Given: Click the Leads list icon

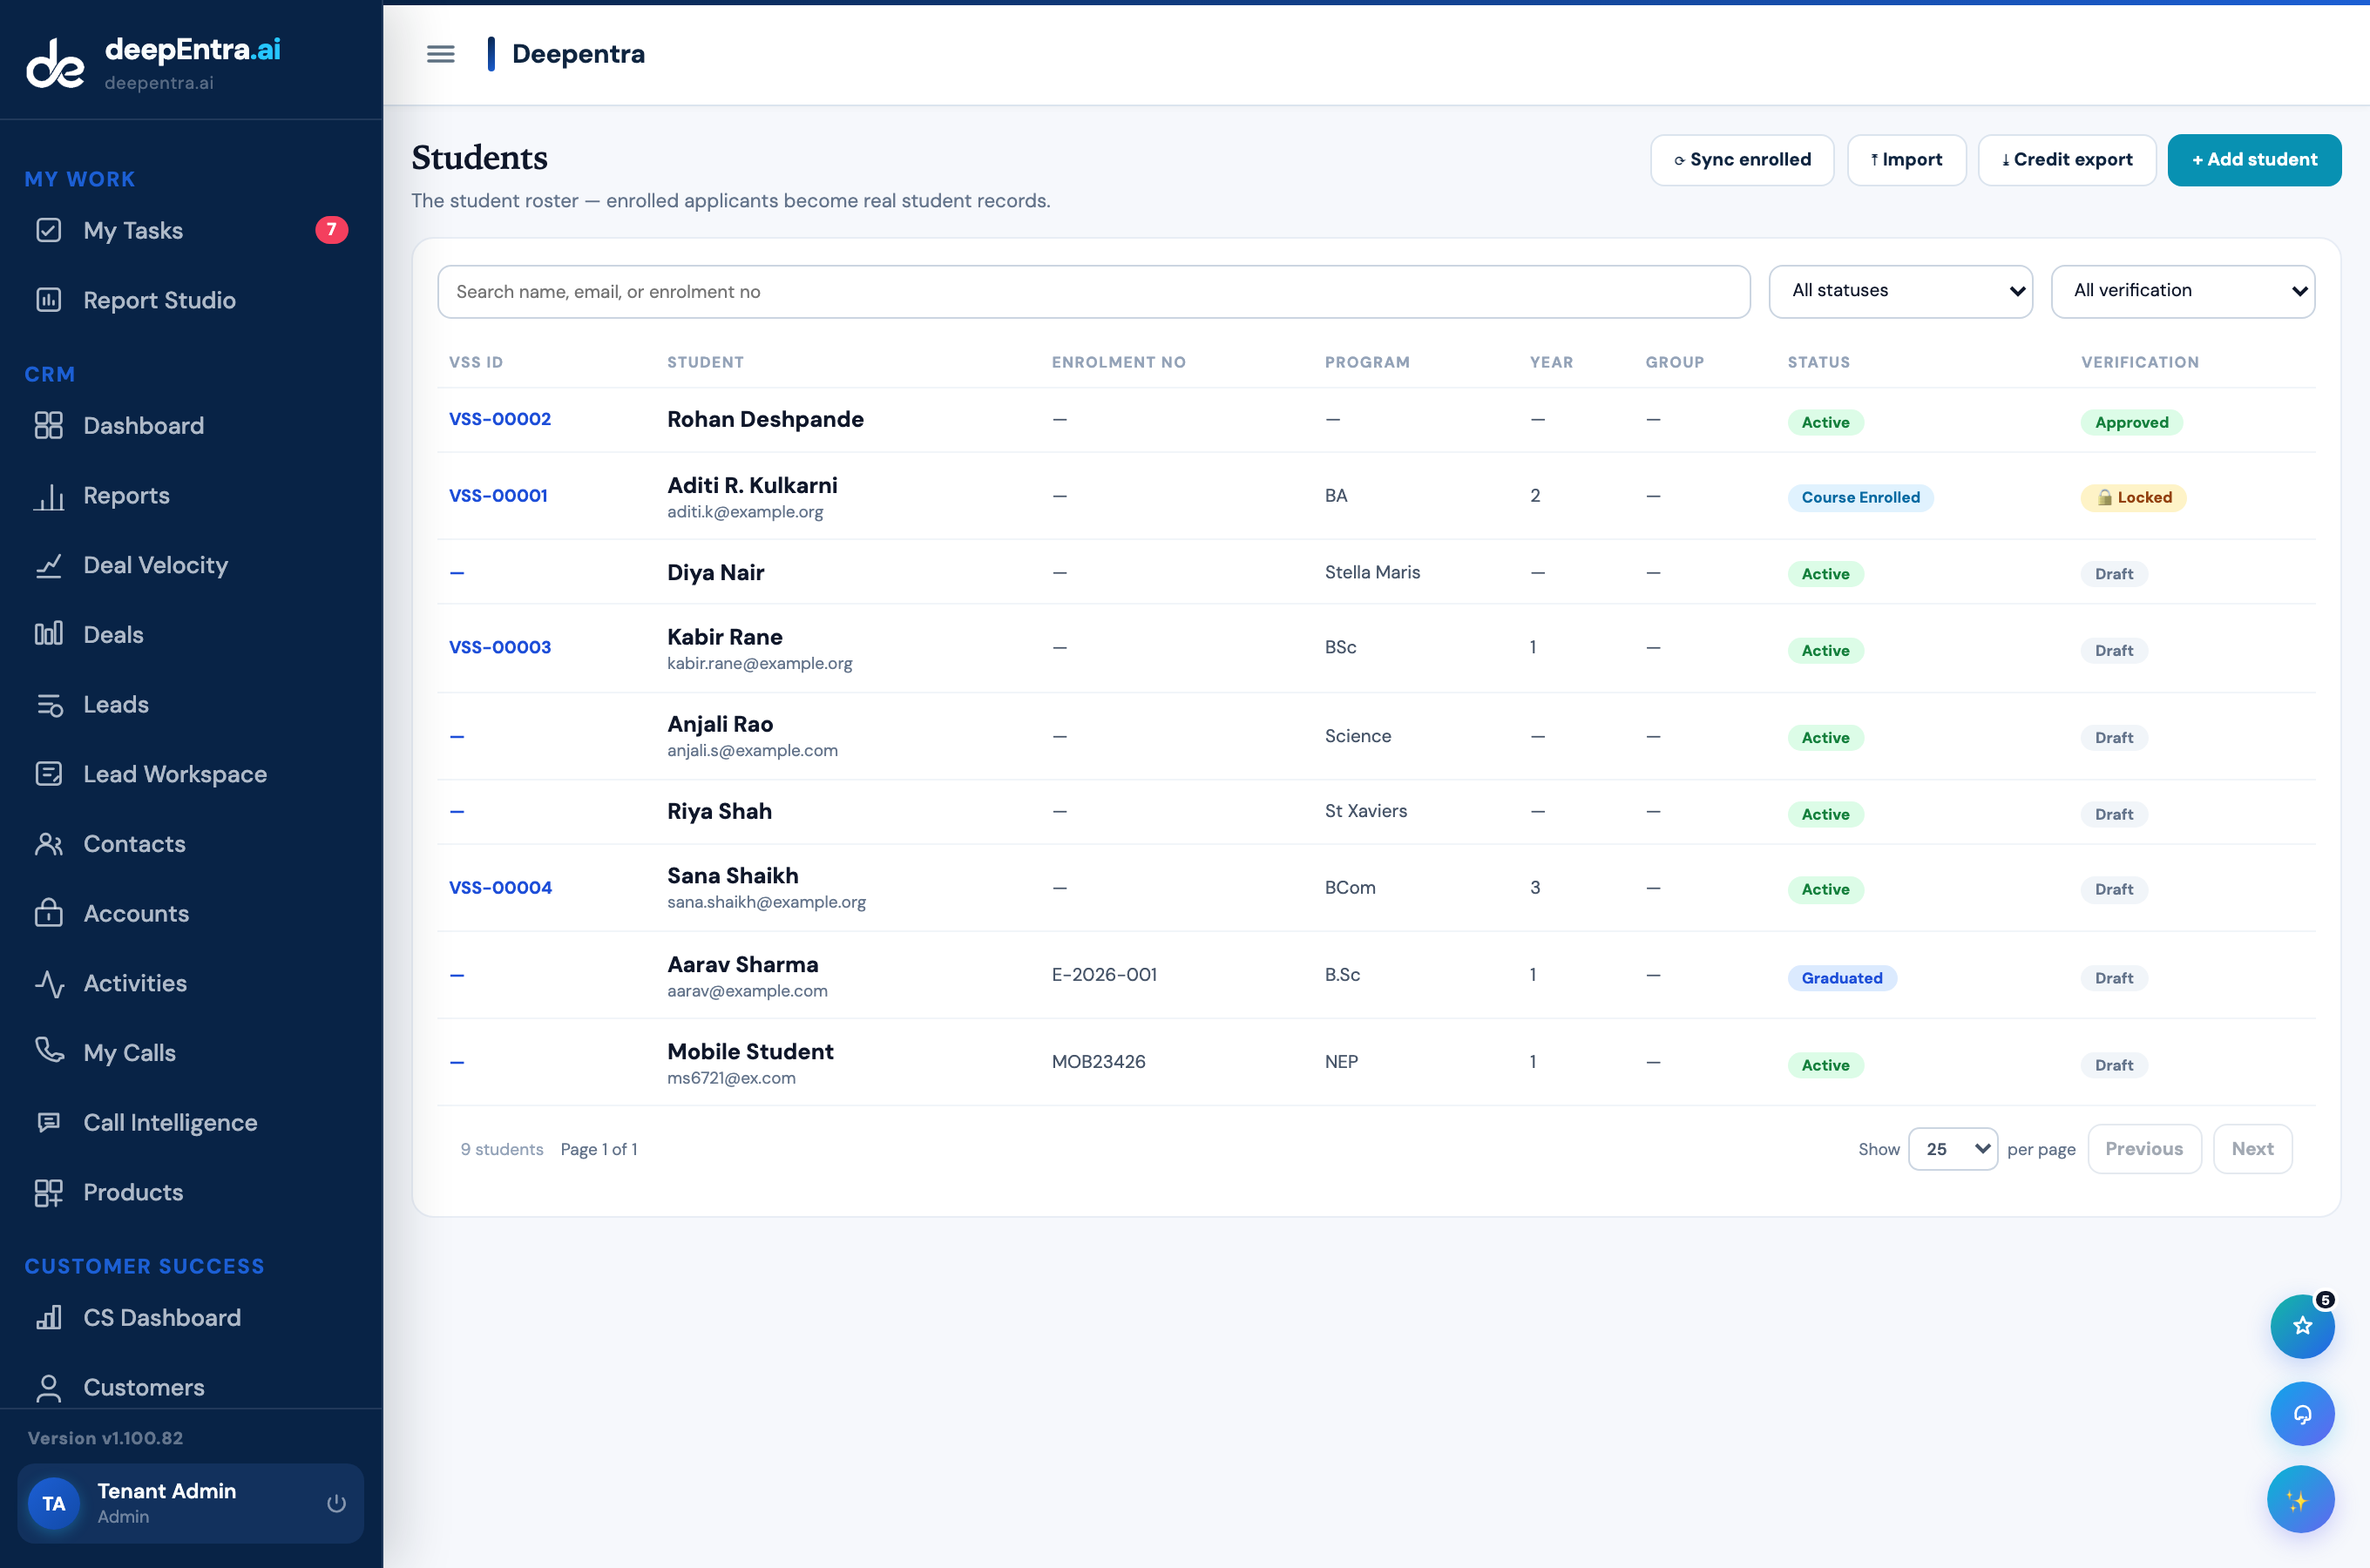Looking at the screenshot, I should tap(49, 705).
